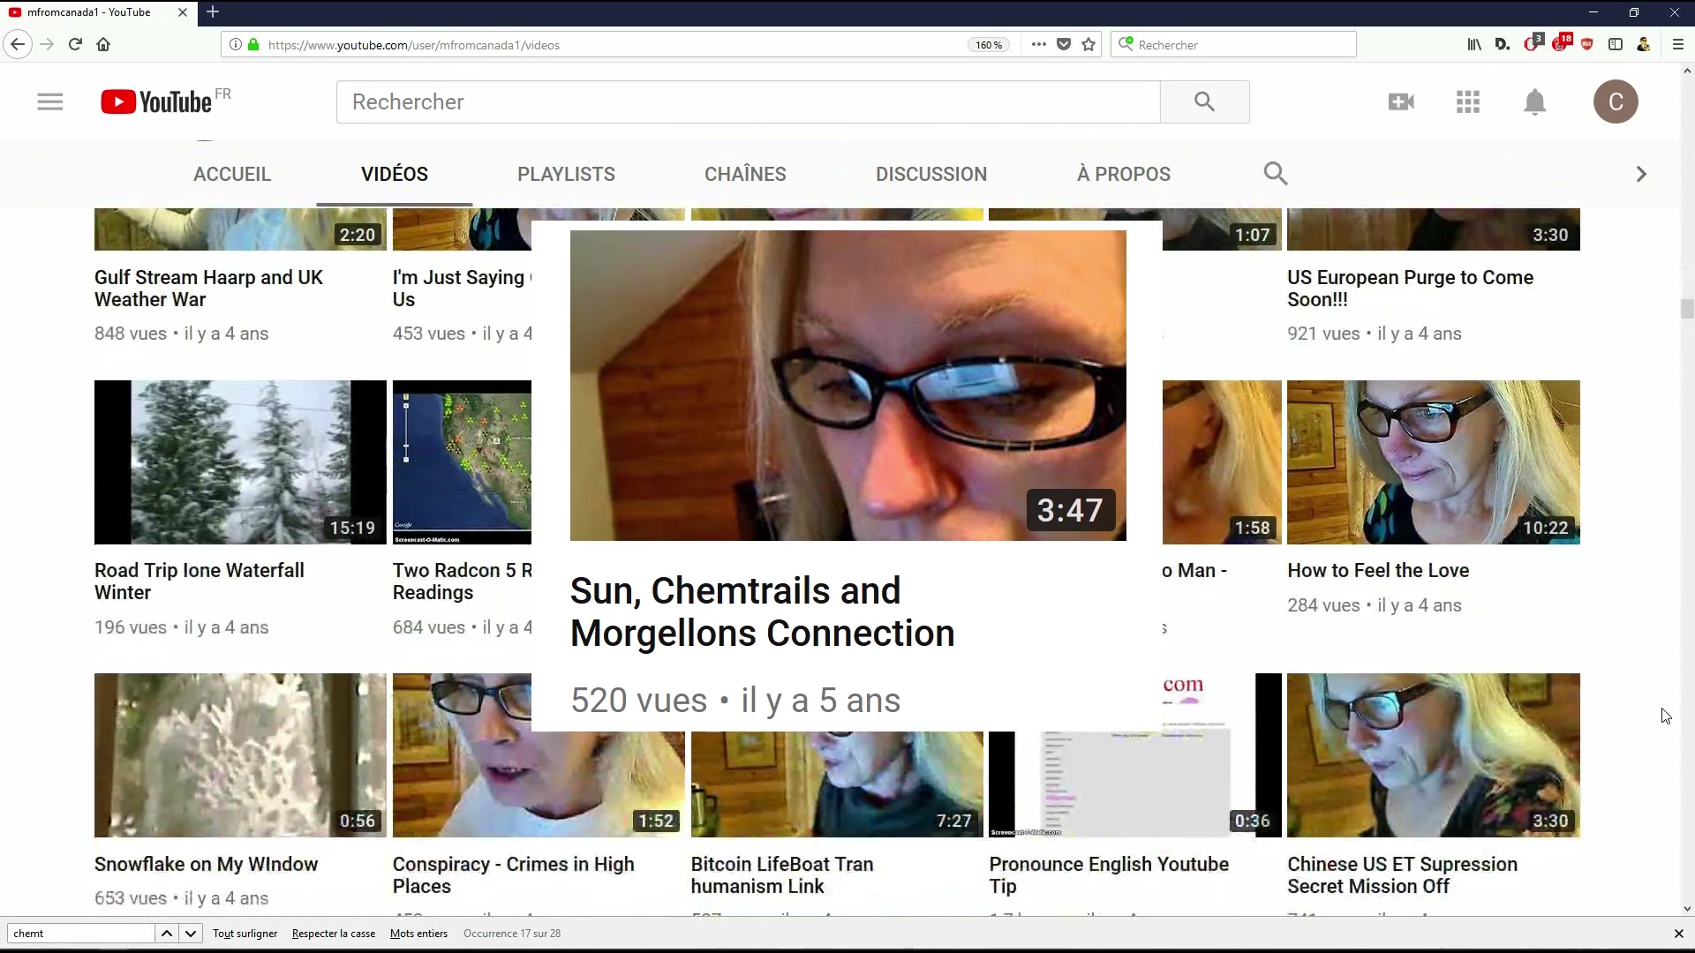The height and width of the screenshot is (953, 1695).
Task: Go to next find occurrence with the down arrow
Action: tap(190, 934)
